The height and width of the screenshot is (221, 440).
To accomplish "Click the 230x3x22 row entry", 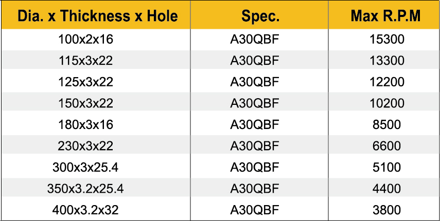I will pyautogui.click(x=85, y=146).
